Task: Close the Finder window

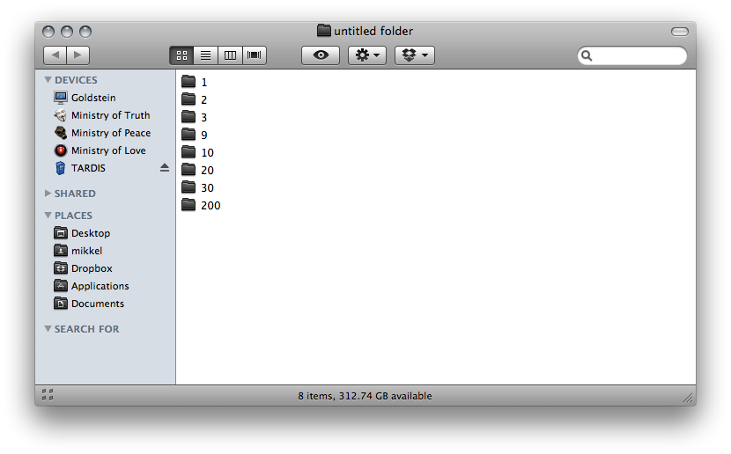Action: 48,32
